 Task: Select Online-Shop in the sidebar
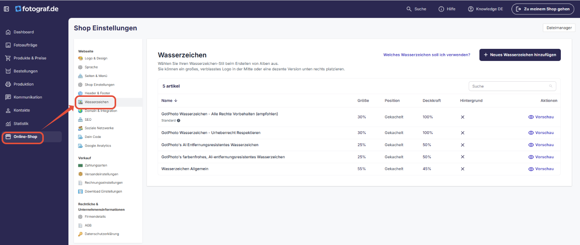32,137
